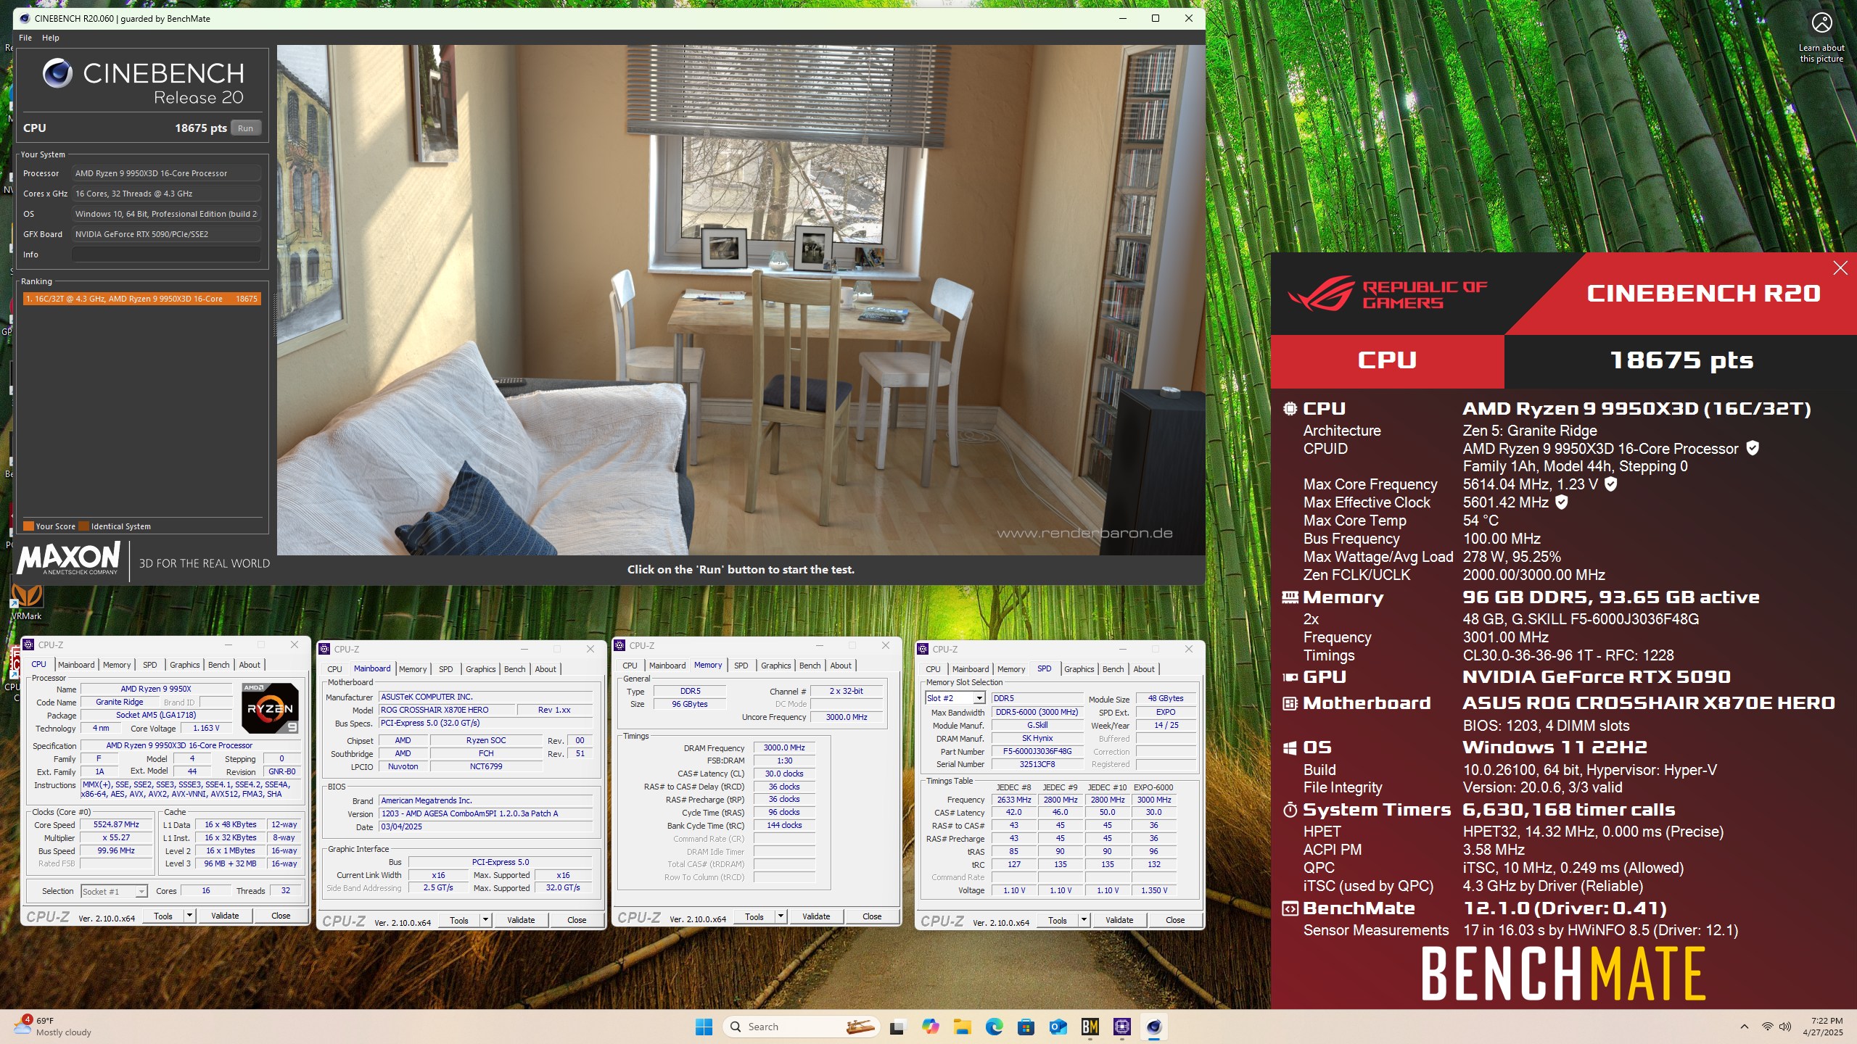This screenshot has height=1044, width=1857.
Task: Click the CPU-Z taskbar icon
Action: tap(1121, 1027)
